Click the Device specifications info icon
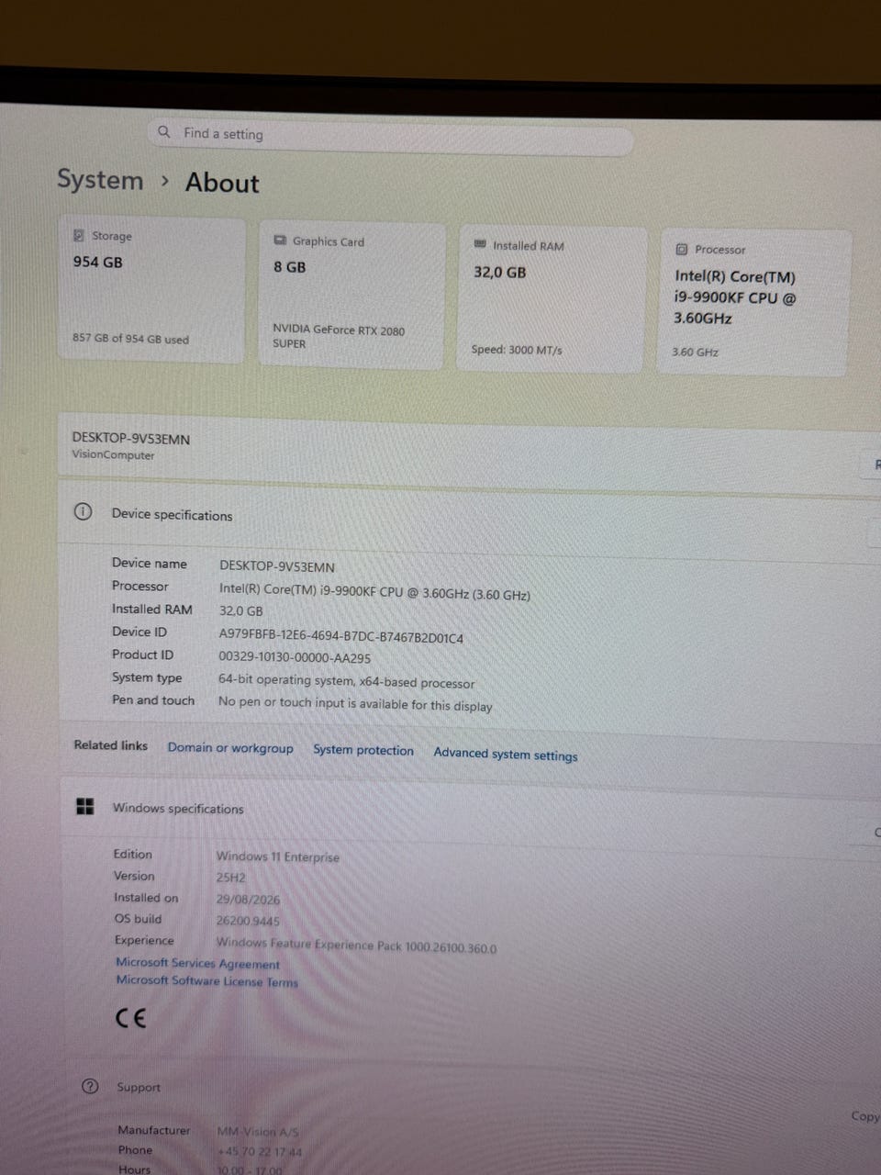Image resolution: width=881 pixels, height=1175 pixels. [83, 512]
